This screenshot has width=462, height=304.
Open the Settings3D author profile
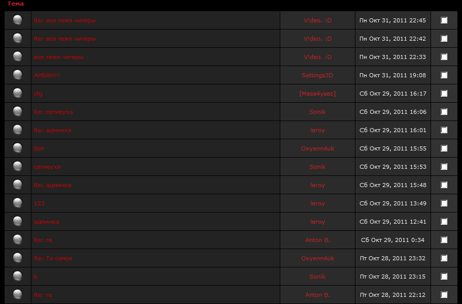coord(317,75)
